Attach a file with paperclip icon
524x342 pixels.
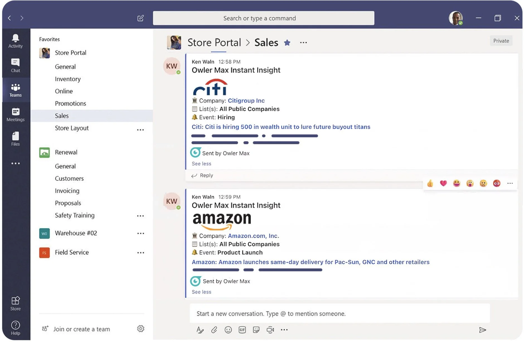point(214,330)
